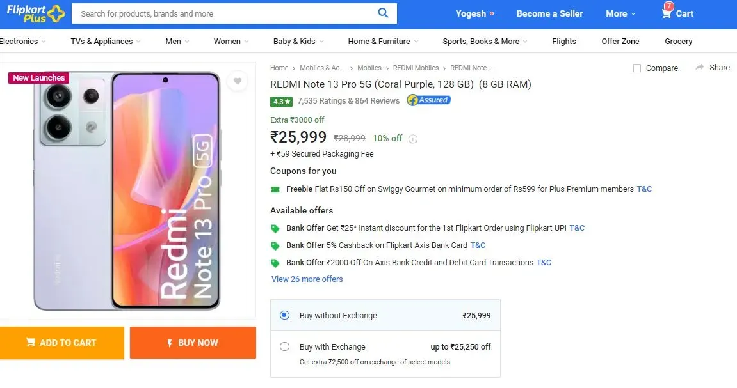Image resolution: width=737 pixels, height=388 pixels.
Task: Open the Offer Zone menu item
Action: pos(620,42)
